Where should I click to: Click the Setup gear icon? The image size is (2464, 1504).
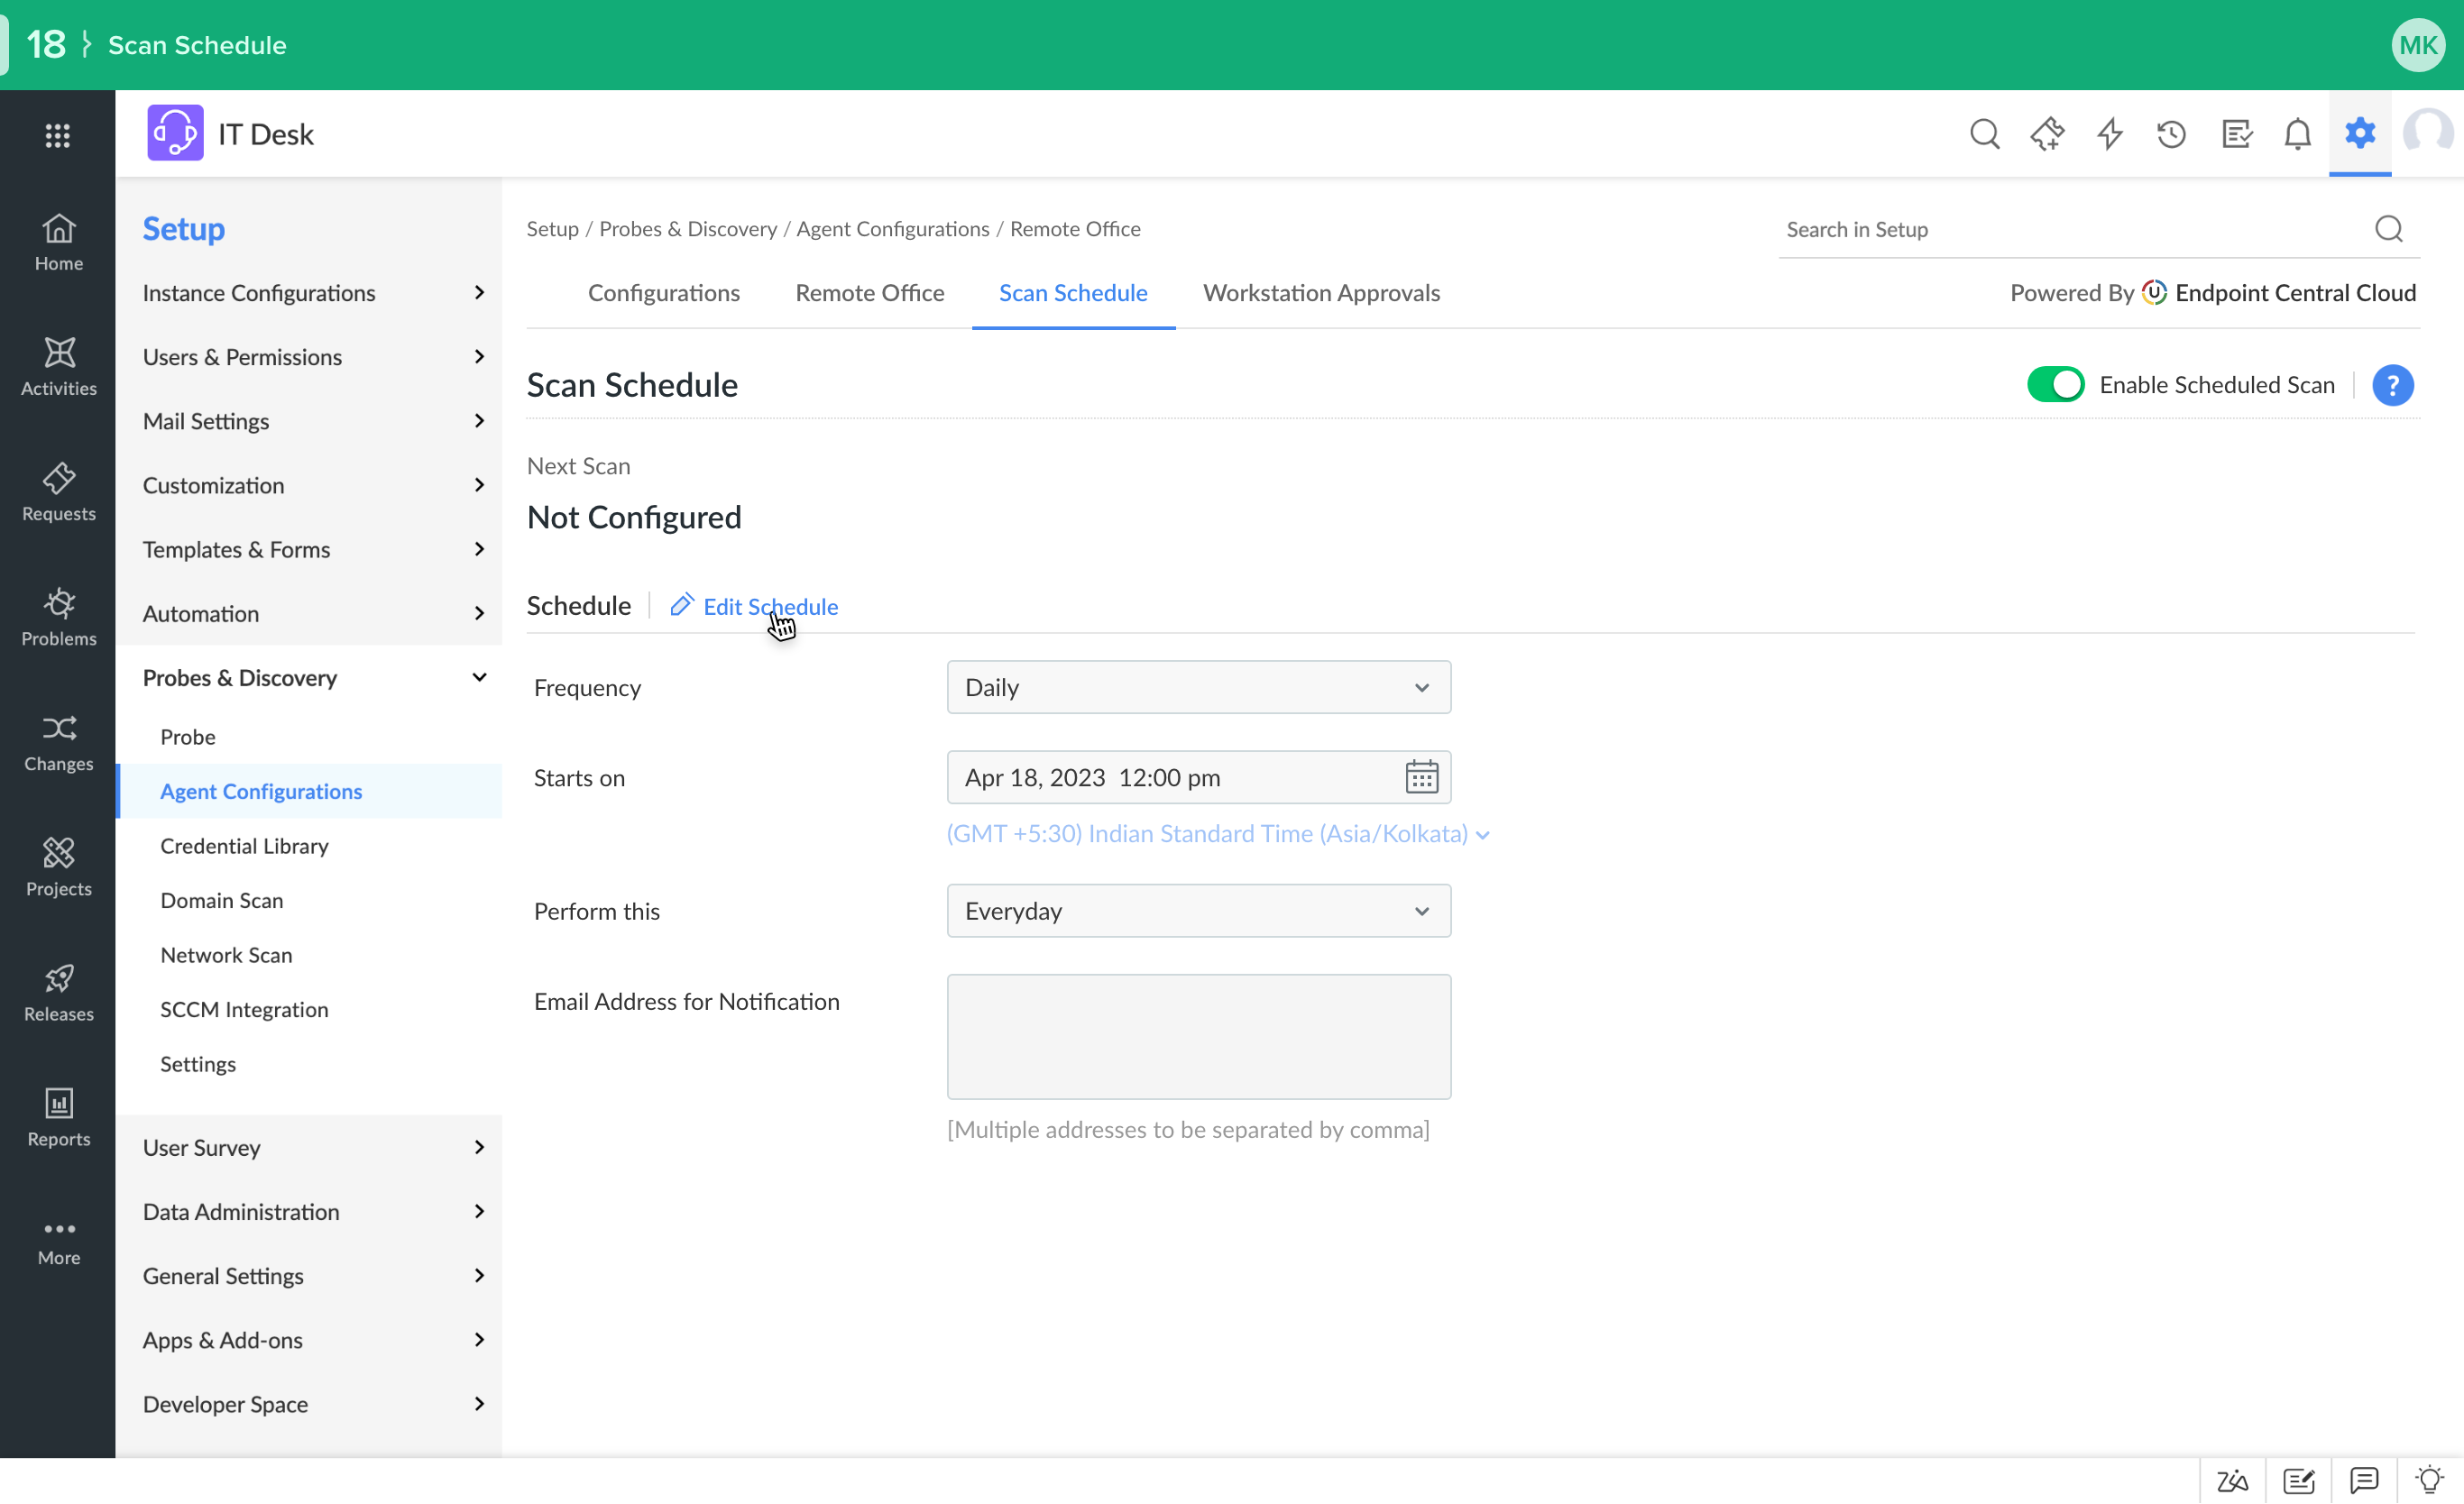coord(2360,133)
